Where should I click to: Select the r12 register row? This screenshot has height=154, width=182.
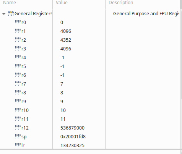pos(90,128)
